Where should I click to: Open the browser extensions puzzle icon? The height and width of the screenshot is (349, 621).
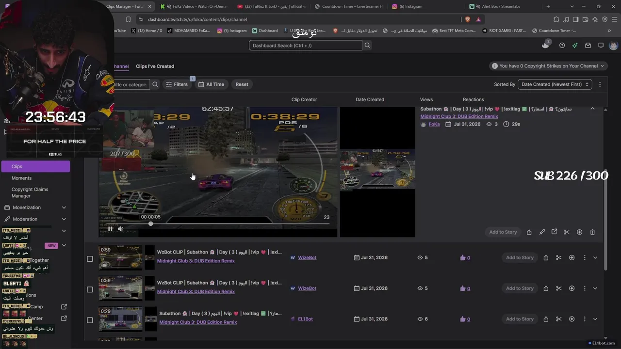pos(556,19)
